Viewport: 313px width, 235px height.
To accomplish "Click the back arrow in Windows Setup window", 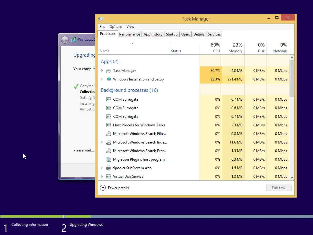I will 65,40.
